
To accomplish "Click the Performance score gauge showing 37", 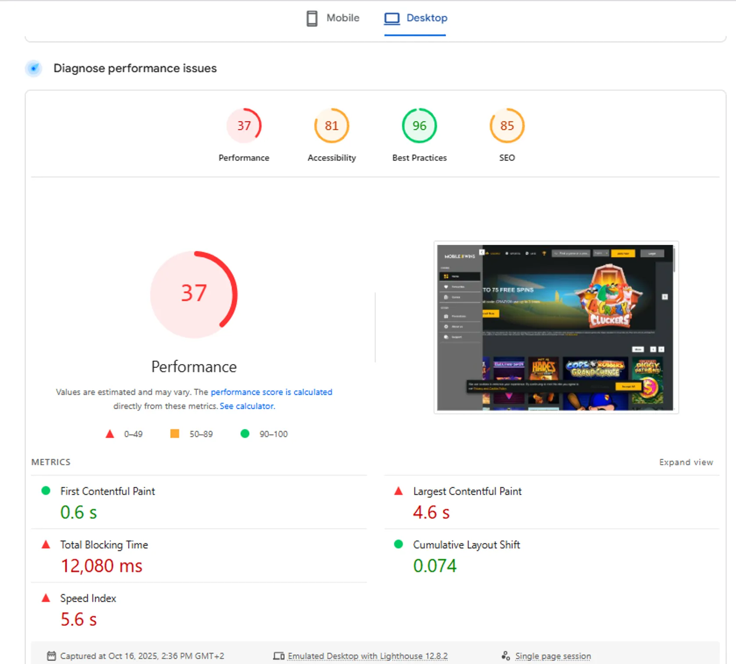I will point(244,126).
